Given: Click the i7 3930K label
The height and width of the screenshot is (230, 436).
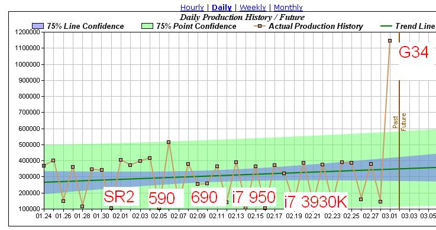Looking at the screenshot, I should tap(315, 202).
